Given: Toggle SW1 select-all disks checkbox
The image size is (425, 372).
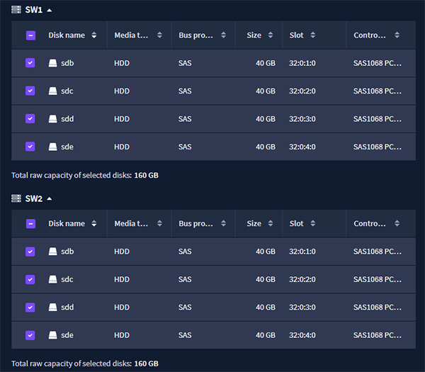Looking at the screenshot, I should 30,35.
